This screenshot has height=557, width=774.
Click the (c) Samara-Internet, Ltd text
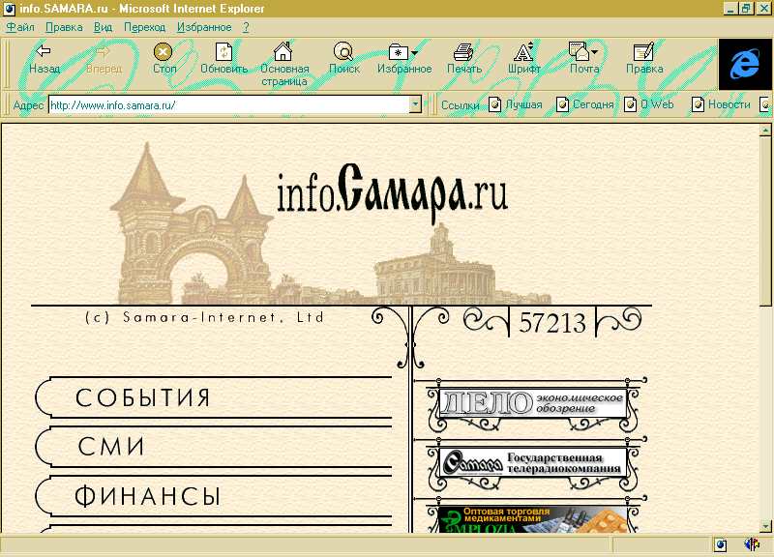(204, 317)
